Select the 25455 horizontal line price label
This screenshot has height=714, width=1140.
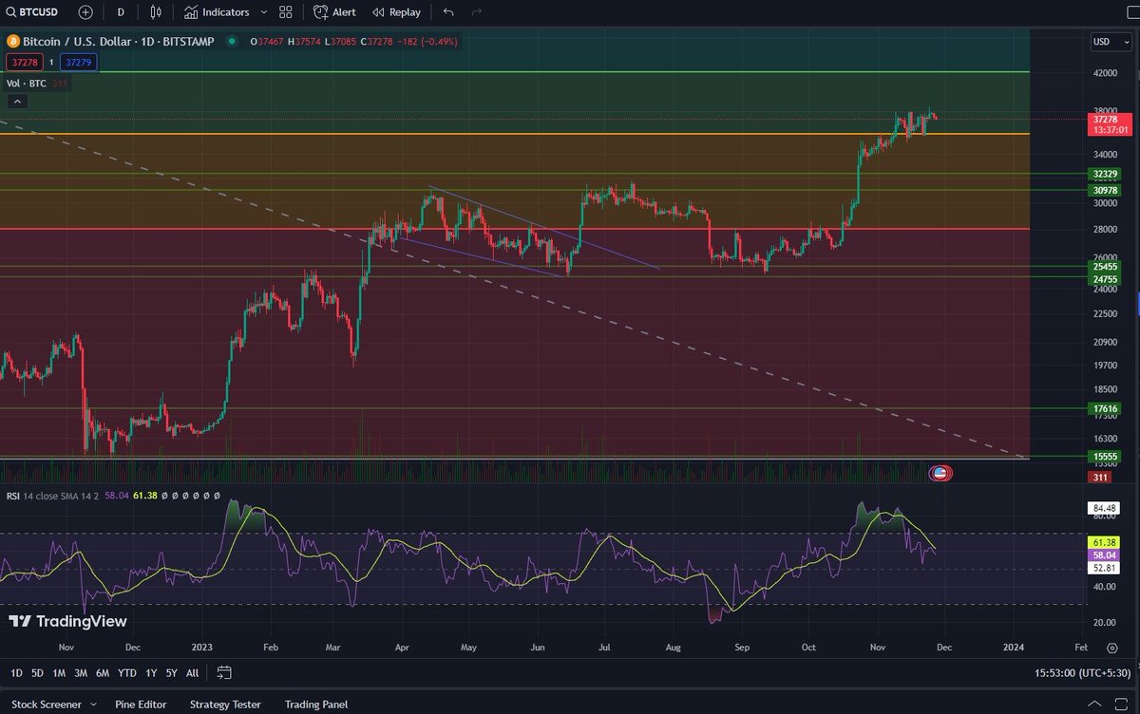click(1107, 267)
